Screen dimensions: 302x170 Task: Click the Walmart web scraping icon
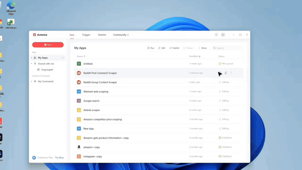[x=79, y=91]
